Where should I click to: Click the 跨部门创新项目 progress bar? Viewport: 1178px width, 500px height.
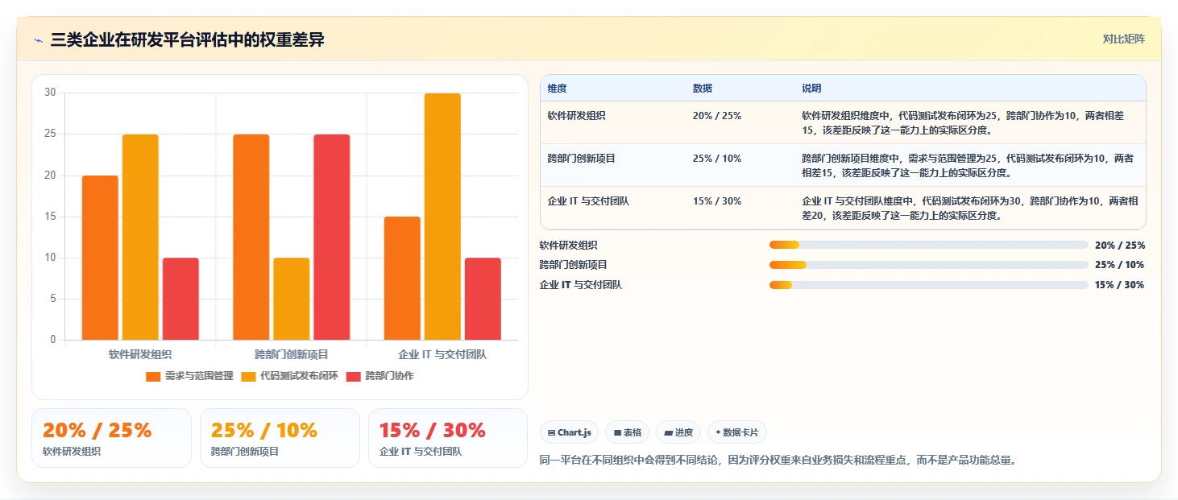(928, 265)
